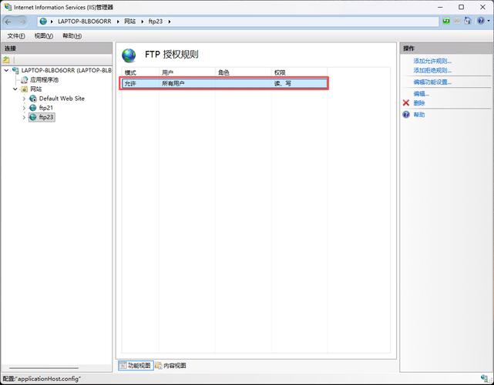Click the create connection icon in 连接 pane

tap(6, 59)
